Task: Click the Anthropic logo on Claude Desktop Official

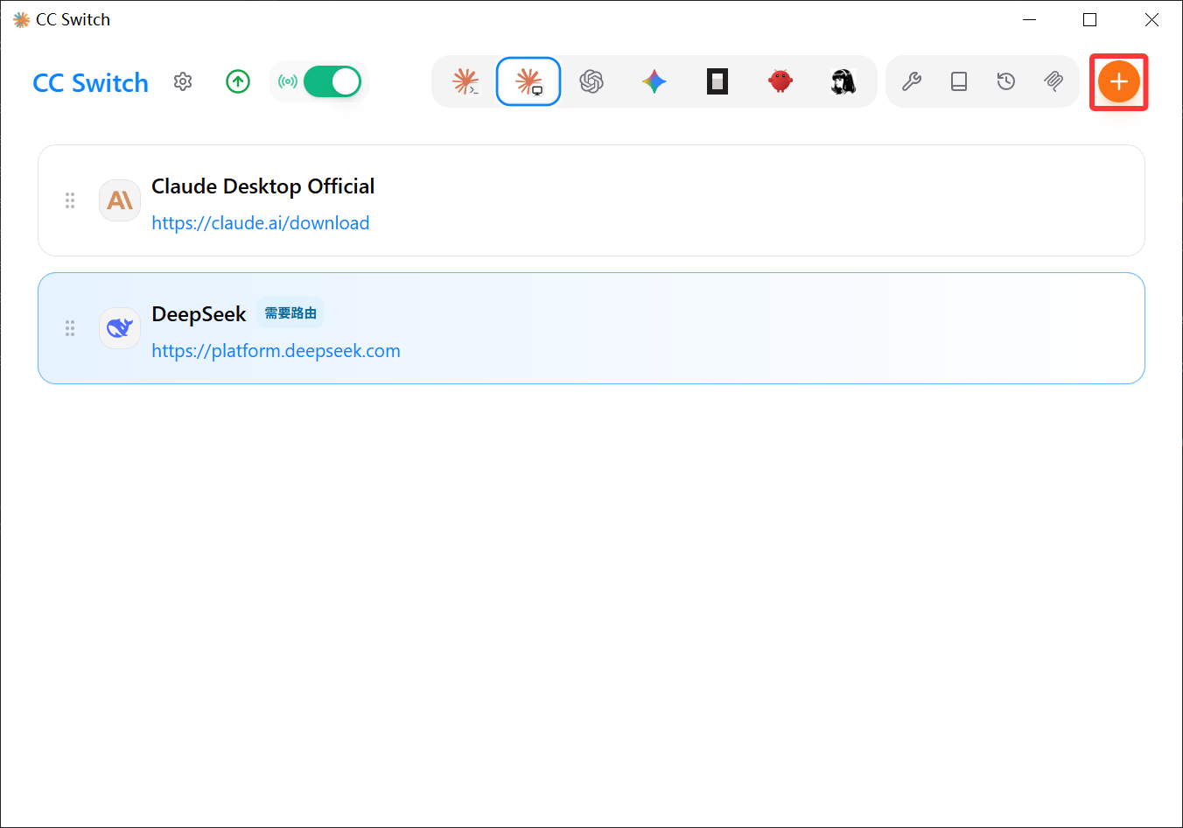Action: coord(120,200)
